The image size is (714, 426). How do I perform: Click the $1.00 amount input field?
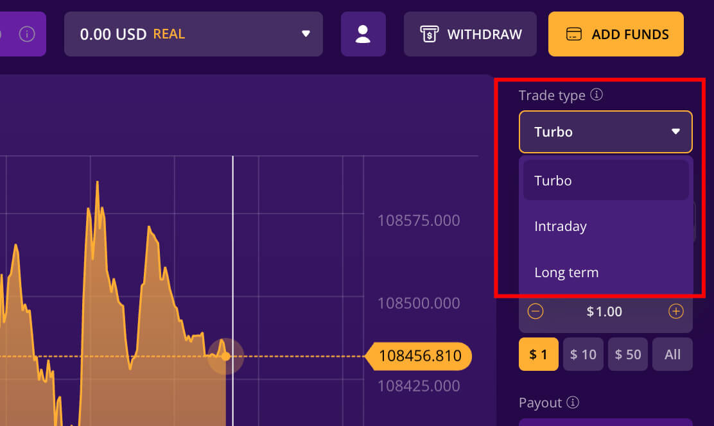(604, 312)
